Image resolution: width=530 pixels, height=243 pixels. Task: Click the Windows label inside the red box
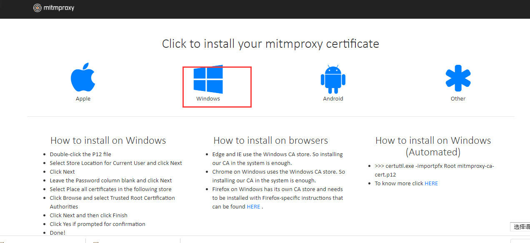[208, 98]
